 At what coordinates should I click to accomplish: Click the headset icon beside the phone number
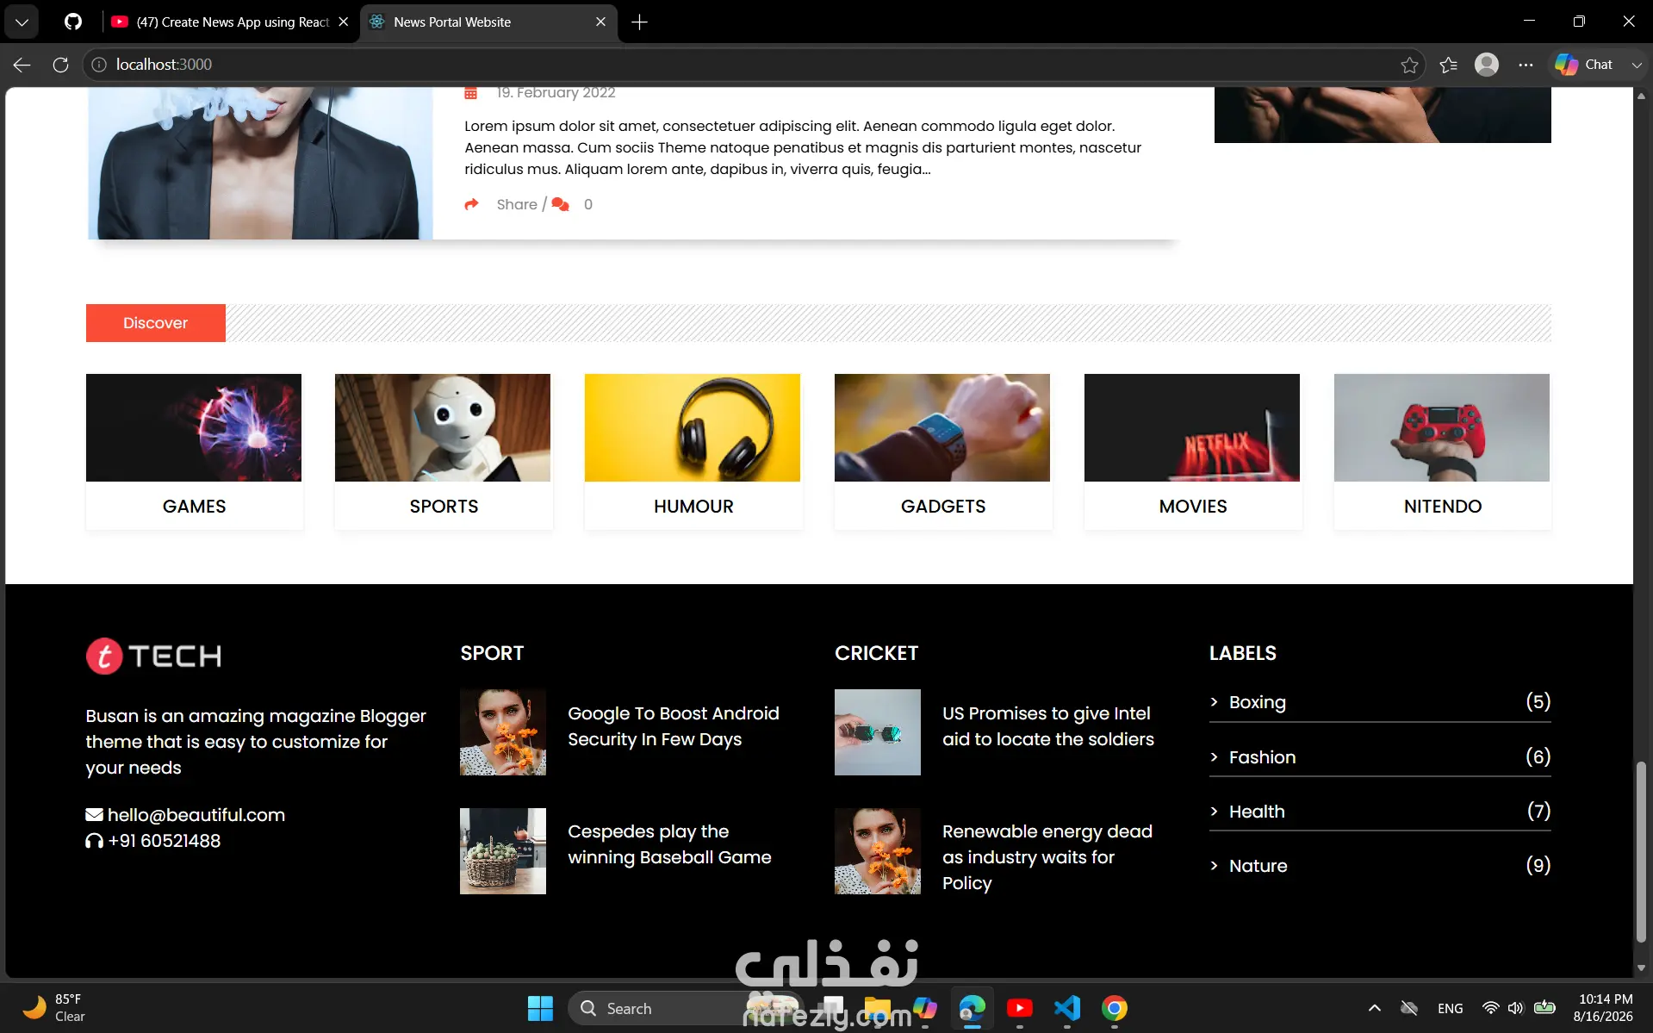click(x=94, y=841)
